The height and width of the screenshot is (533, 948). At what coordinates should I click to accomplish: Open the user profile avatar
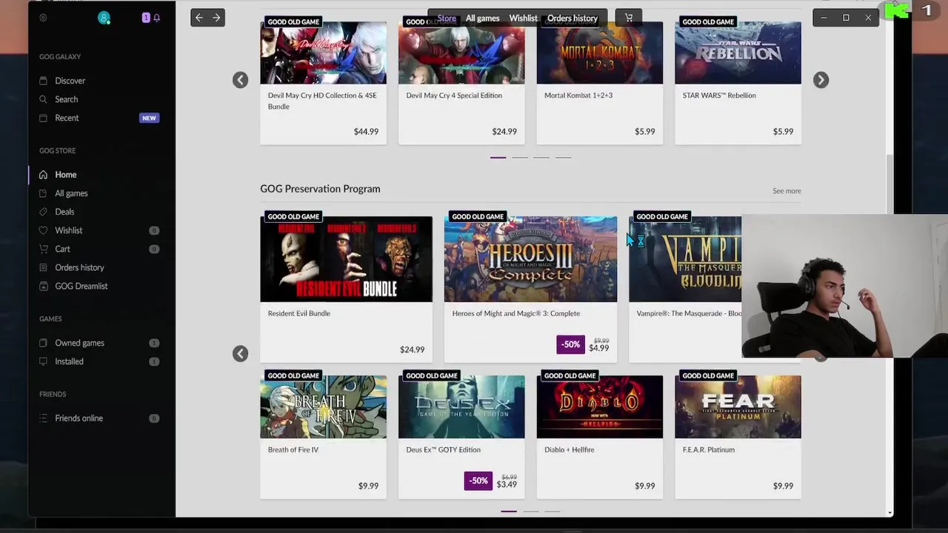coord(104,18)
